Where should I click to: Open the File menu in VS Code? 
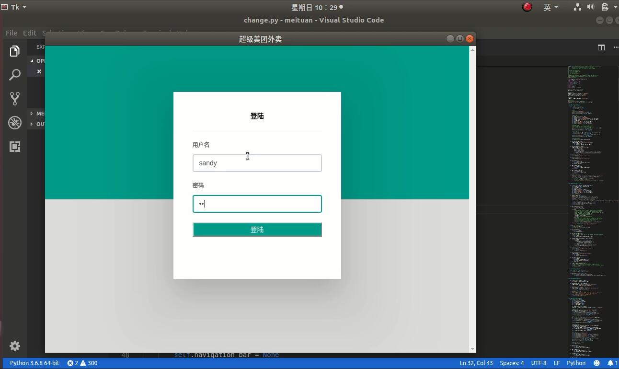coord(11,33)
